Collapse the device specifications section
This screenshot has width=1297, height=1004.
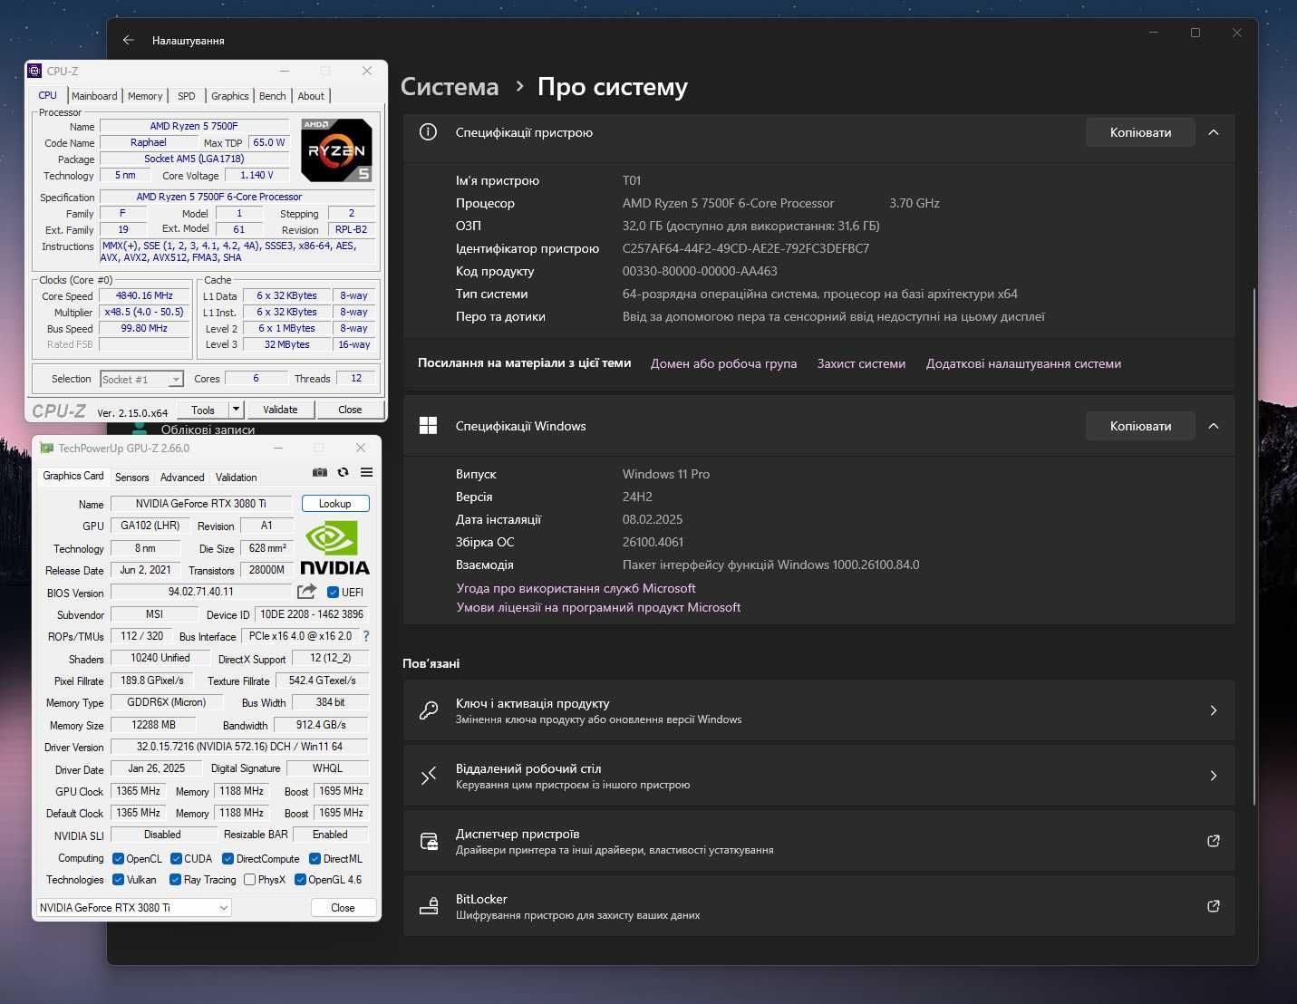(x=1214, y=132)
